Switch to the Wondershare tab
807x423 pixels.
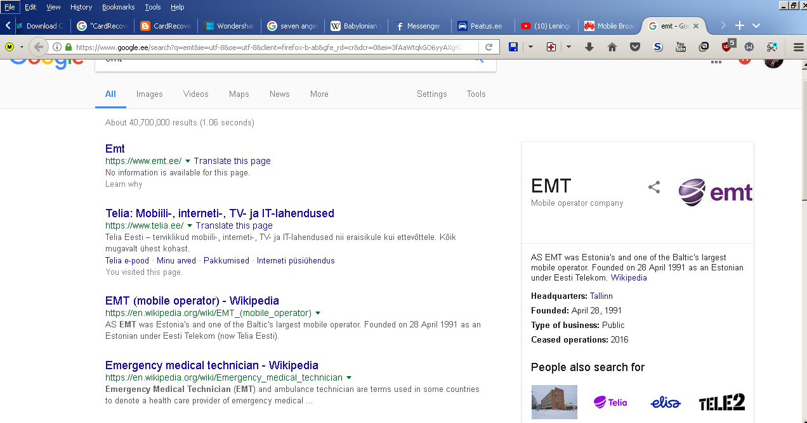(228, 26)
